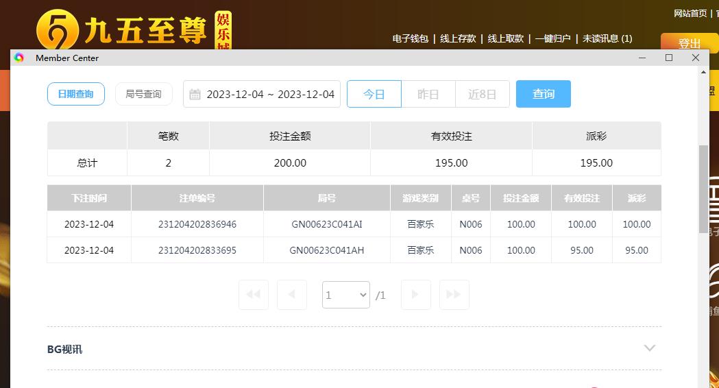This screenshot has height=388, width=719.
Task: Click bet number 231204202836946
Action: click(x=197, y=224)
